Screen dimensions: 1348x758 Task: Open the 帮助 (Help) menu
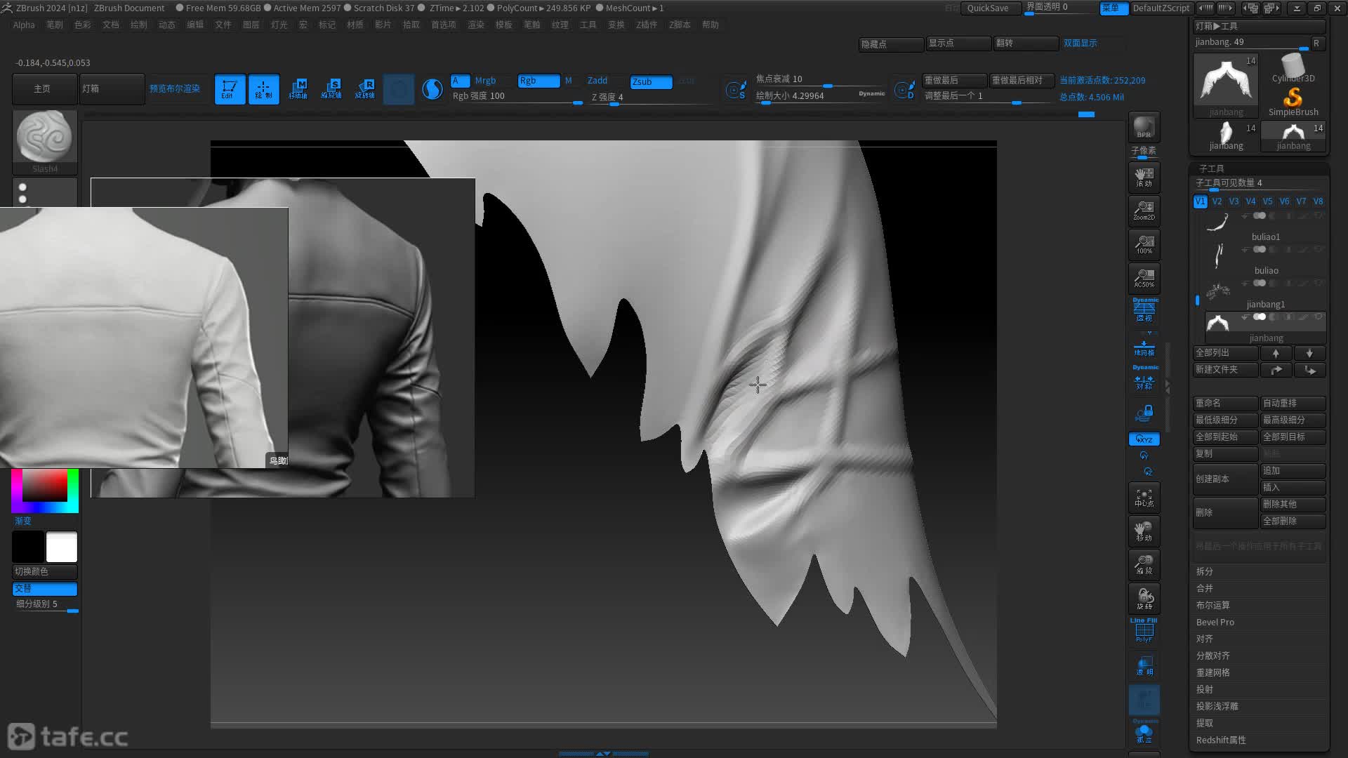click(x=711, y=25)
